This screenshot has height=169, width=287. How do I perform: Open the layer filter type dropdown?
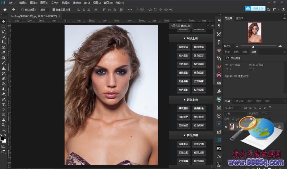tap(233, 108)
